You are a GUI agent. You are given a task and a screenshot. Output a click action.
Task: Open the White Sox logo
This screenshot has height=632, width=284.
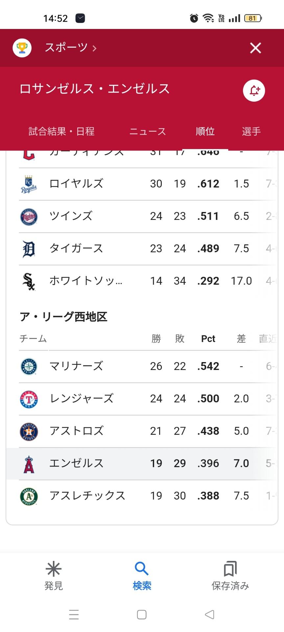[29, 281]
